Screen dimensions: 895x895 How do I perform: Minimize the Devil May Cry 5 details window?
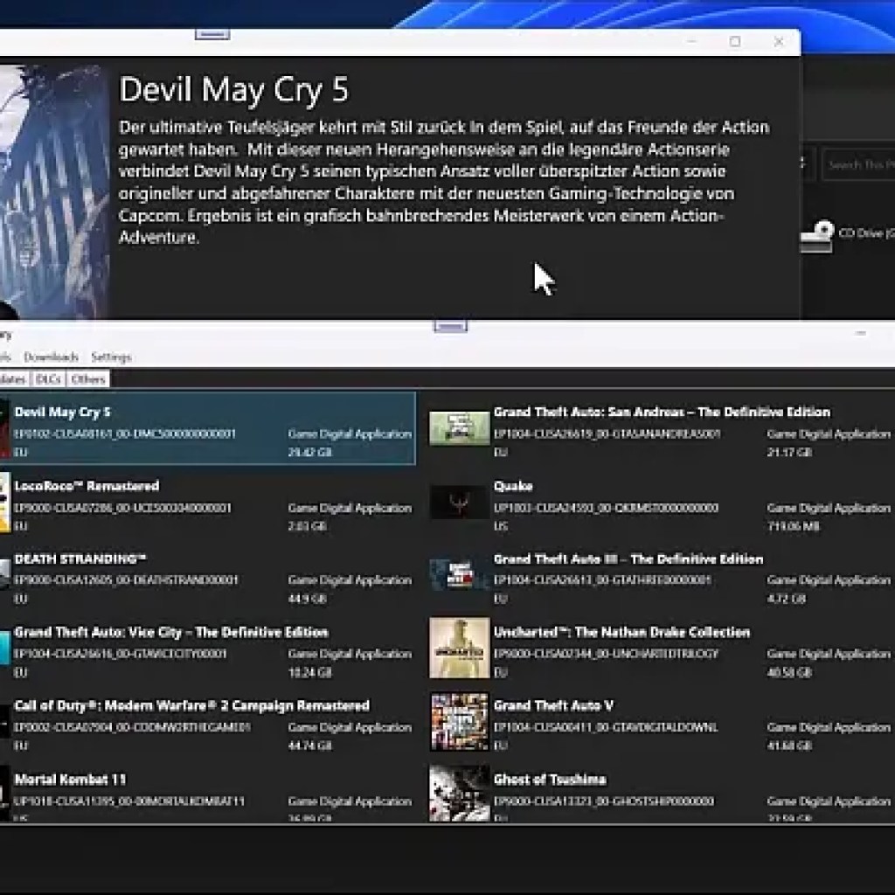tap(692, 42)
